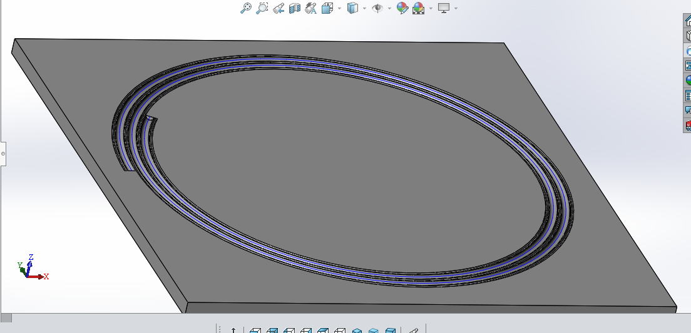Click the Isometric view icon in bottom toolbar
The height and width of the screenshot is (333, 691).
pyautogui.click(x=357, y=331)
